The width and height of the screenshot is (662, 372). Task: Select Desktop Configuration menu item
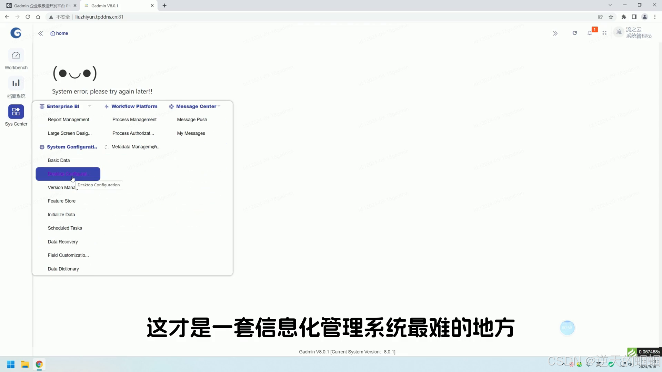tap(68, 174)
